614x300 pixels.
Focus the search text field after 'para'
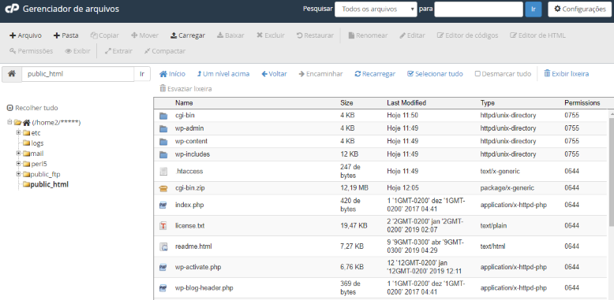click(x=478, y=9)
